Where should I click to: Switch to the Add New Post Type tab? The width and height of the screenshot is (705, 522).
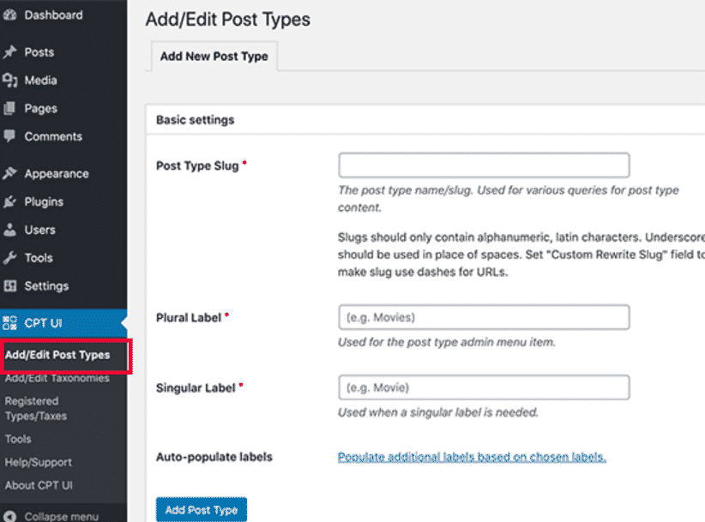click(x=213, y=56)
